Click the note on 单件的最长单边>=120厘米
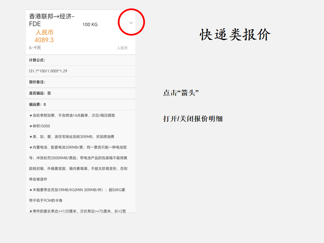This screenshot has width=324, height=243. 78,211
